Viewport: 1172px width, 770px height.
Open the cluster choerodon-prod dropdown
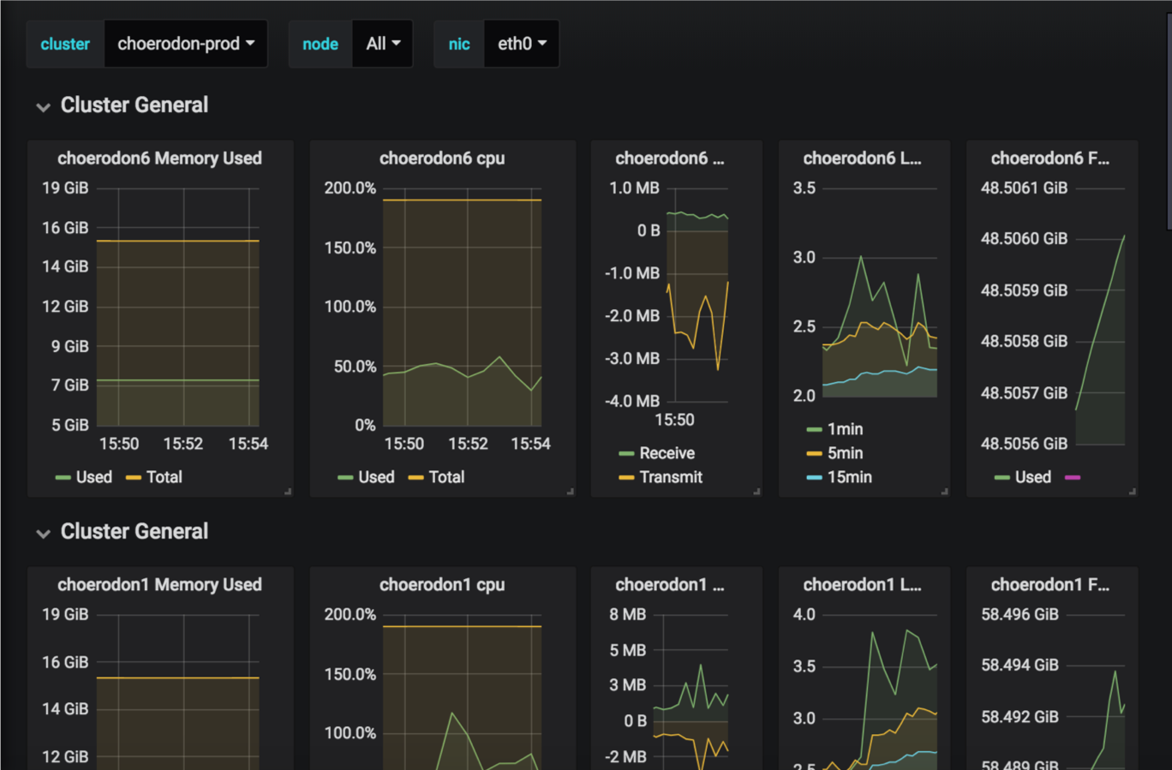[x=186, y=44]
